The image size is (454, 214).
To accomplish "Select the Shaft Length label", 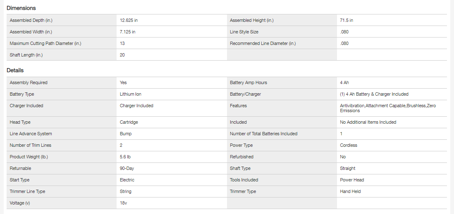I will pyautogui.click(x=26, y=55).
